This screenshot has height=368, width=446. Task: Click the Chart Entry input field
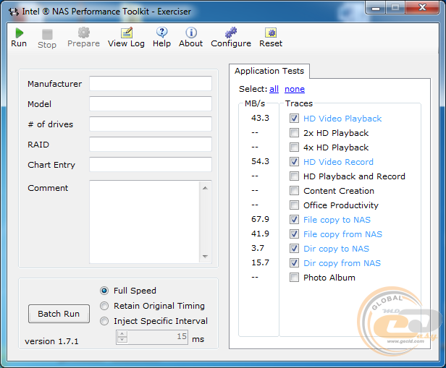click(151, 164)
